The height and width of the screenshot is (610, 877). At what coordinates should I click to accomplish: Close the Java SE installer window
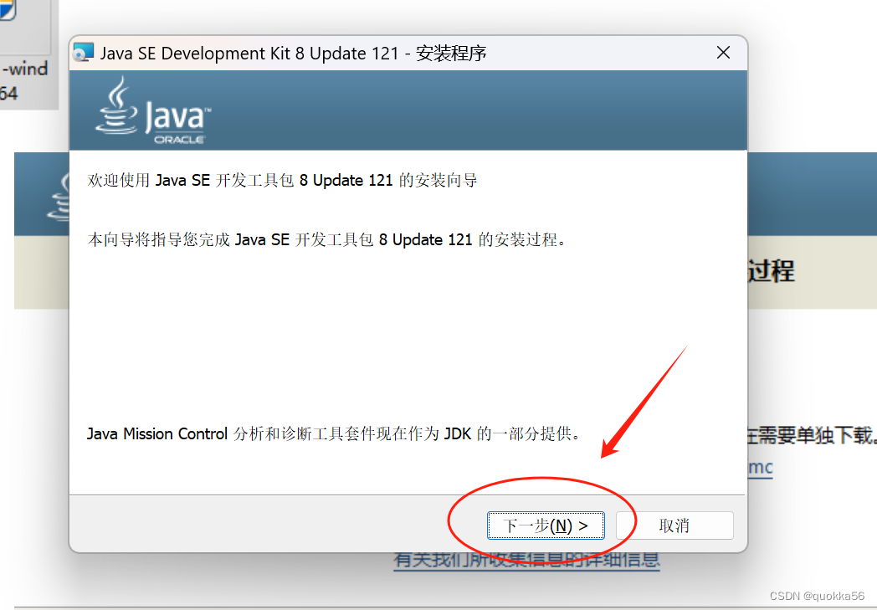click(x=723, y=53)
